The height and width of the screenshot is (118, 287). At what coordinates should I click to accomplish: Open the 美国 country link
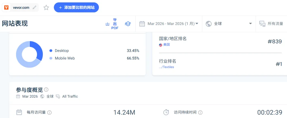167,45
